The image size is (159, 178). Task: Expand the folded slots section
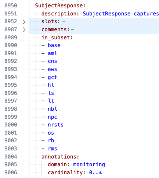[x=24, y=22]
